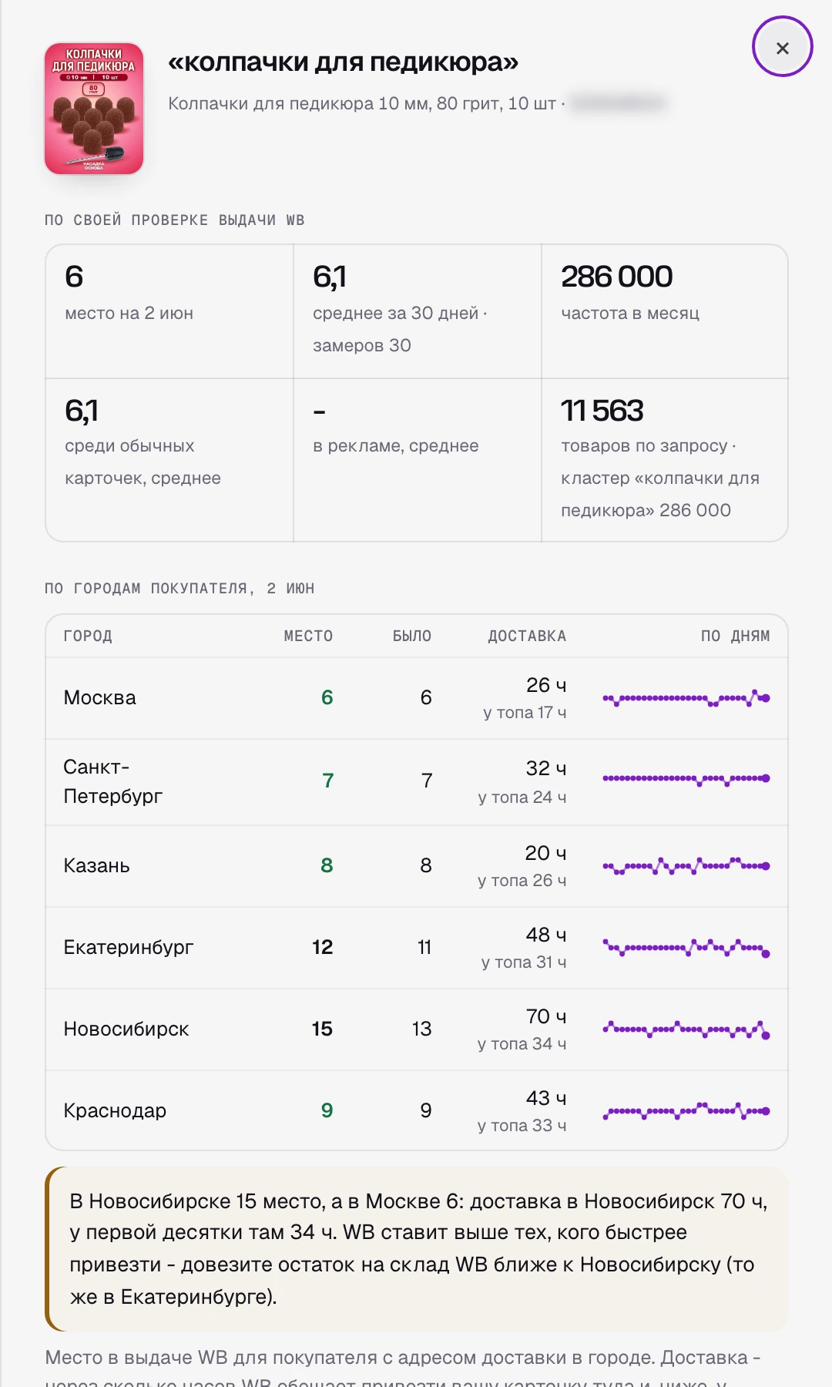
Task: Click the Новосибирск trend sparkline
Action: [686, 1029]
